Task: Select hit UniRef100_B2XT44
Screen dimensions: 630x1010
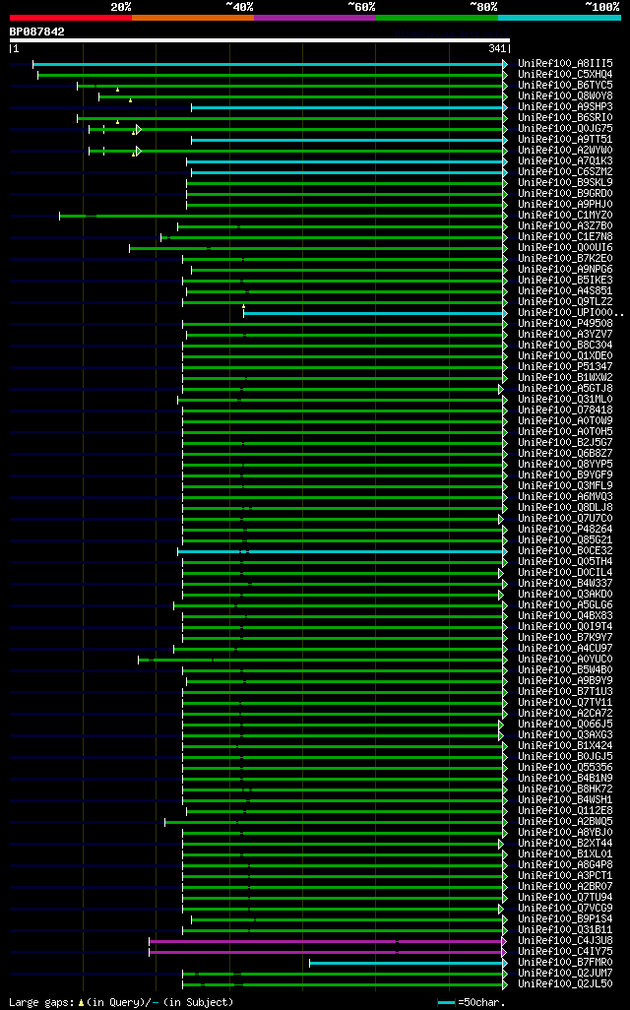Action: (565, 844)
